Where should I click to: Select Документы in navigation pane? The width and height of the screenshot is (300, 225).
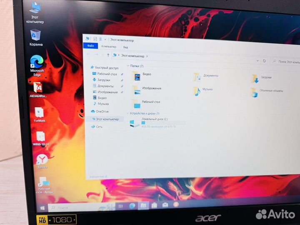103,86
